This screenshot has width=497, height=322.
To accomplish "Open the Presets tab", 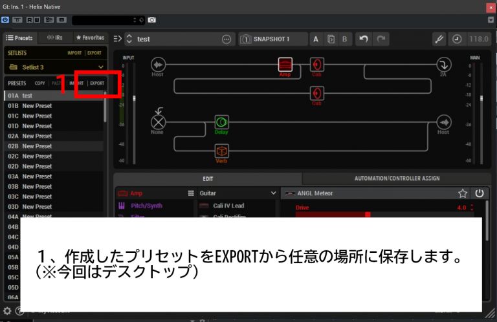I will tap(19, 38).
